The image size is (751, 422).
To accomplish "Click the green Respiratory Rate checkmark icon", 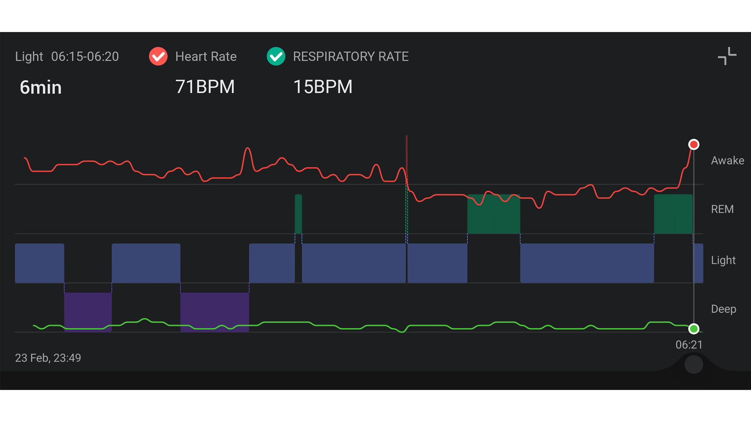I will pyautogui.click(x=276, y=56).
